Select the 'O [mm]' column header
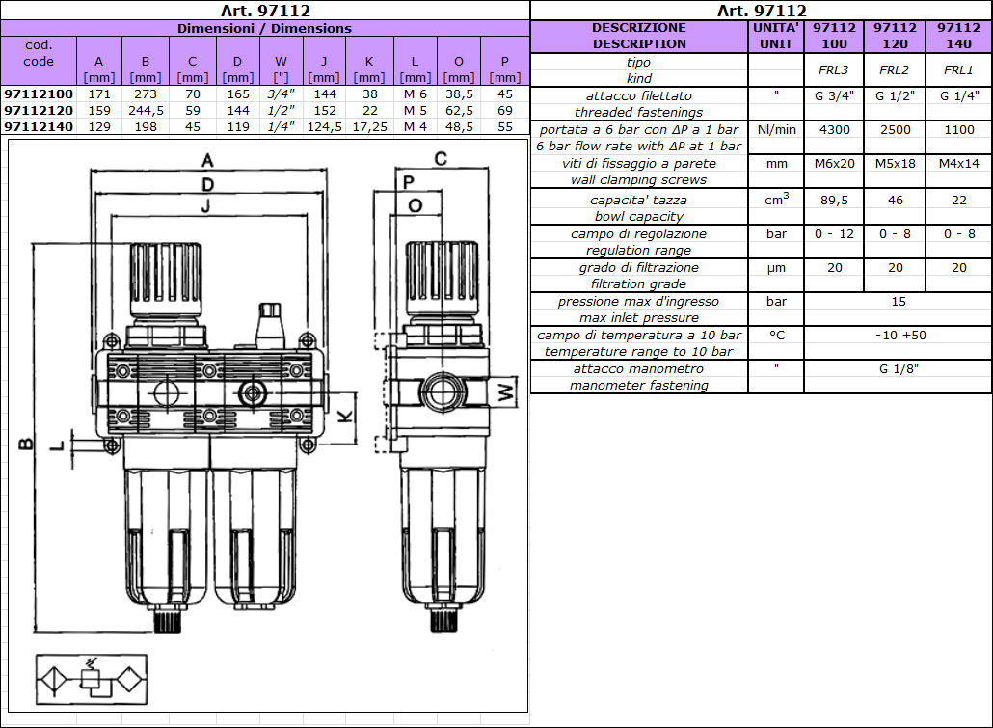This screenshot has height=728, width=993. pyautogui.click(x=459, y=62)
